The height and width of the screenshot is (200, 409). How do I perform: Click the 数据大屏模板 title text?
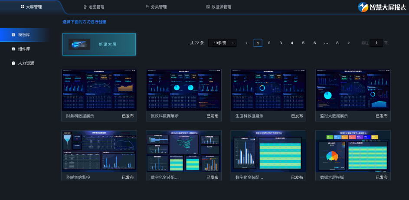click(x=332, y=177)
